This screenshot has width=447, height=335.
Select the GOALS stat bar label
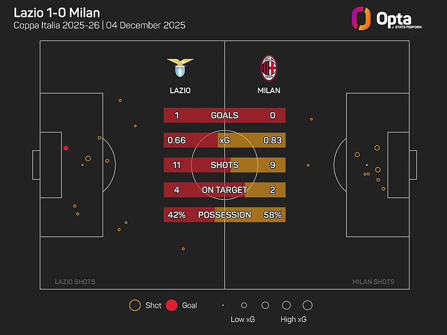224,116
